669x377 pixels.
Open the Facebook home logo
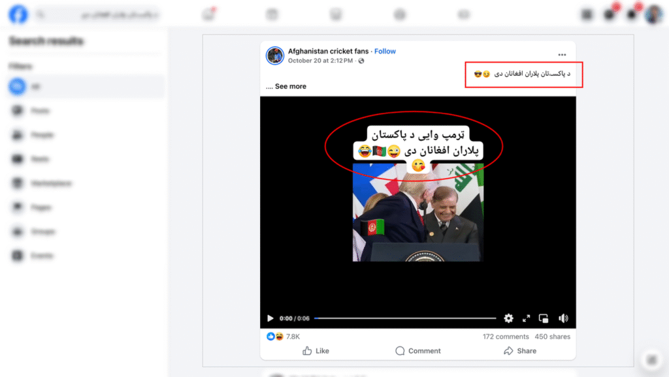18,14
